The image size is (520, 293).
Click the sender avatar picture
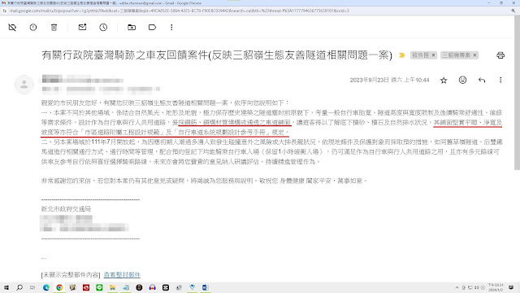coord(24,85)
